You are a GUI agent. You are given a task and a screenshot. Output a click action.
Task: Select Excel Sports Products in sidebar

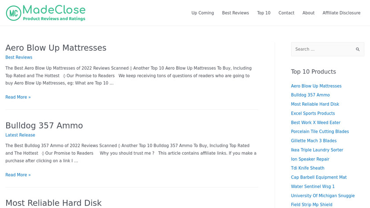point(313,114)
